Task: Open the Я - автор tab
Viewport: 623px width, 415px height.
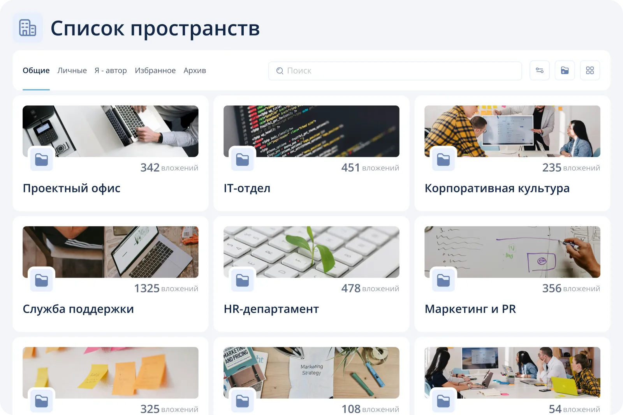Action: [x=111, y=70]
